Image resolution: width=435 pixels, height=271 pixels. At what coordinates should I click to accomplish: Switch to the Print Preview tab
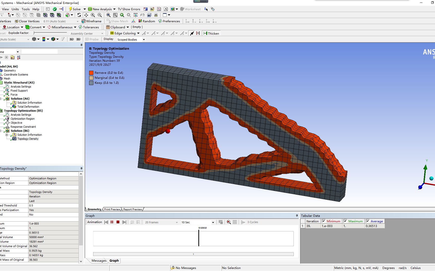coord(112,209)
